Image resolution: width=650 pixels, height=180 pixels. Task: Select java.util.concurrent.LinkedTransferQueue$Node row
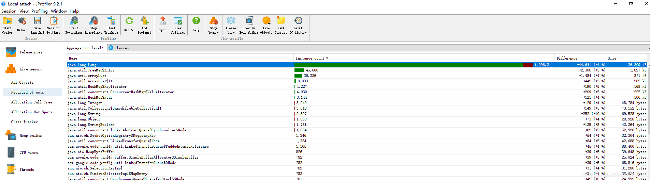click(357, 141)
